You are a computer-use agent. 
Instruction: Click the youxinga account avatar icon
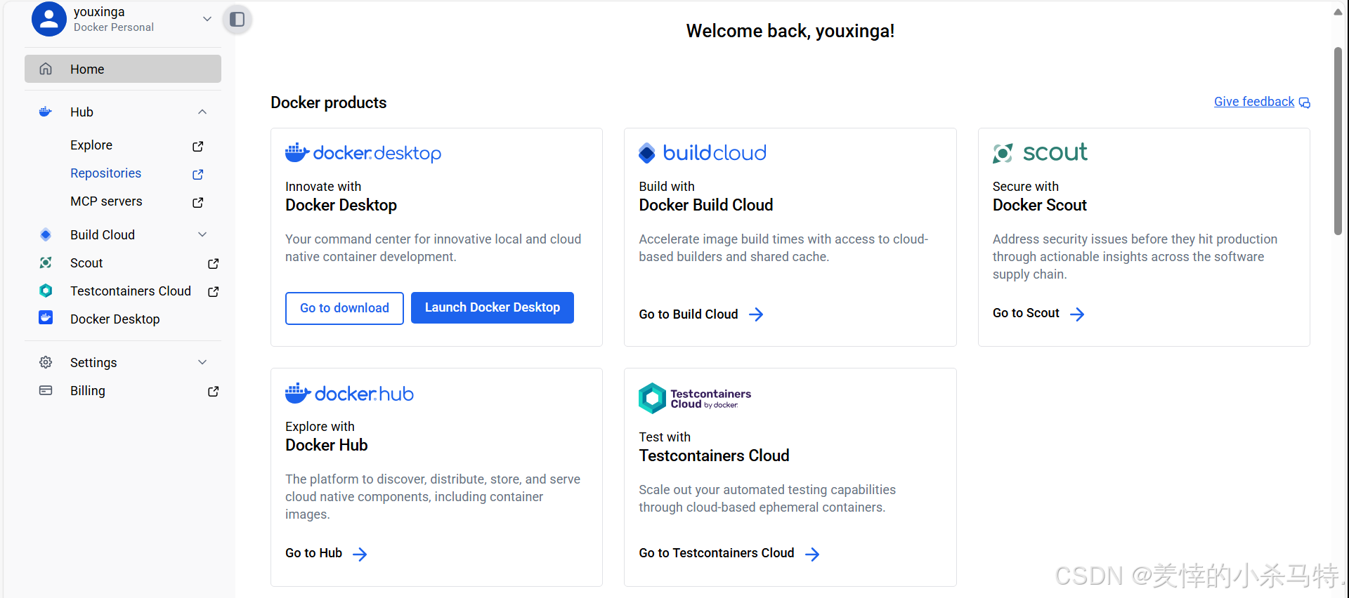pos(48,19)
